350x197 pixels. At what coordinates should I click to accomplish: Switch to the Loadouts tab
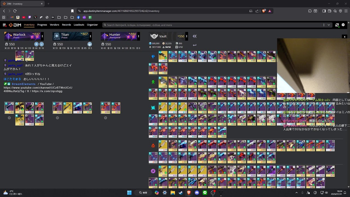79,25
